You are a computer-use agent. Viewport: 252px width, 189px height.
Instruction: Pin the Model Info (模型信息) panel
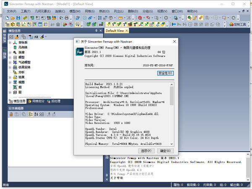point(96,31)
